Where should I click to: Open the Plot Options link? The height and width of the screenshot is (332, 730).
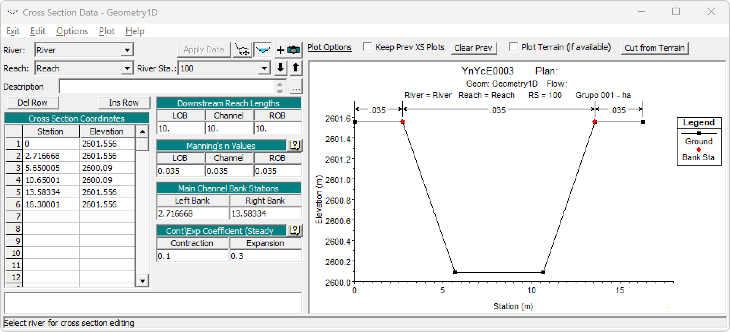coord(330,47)
